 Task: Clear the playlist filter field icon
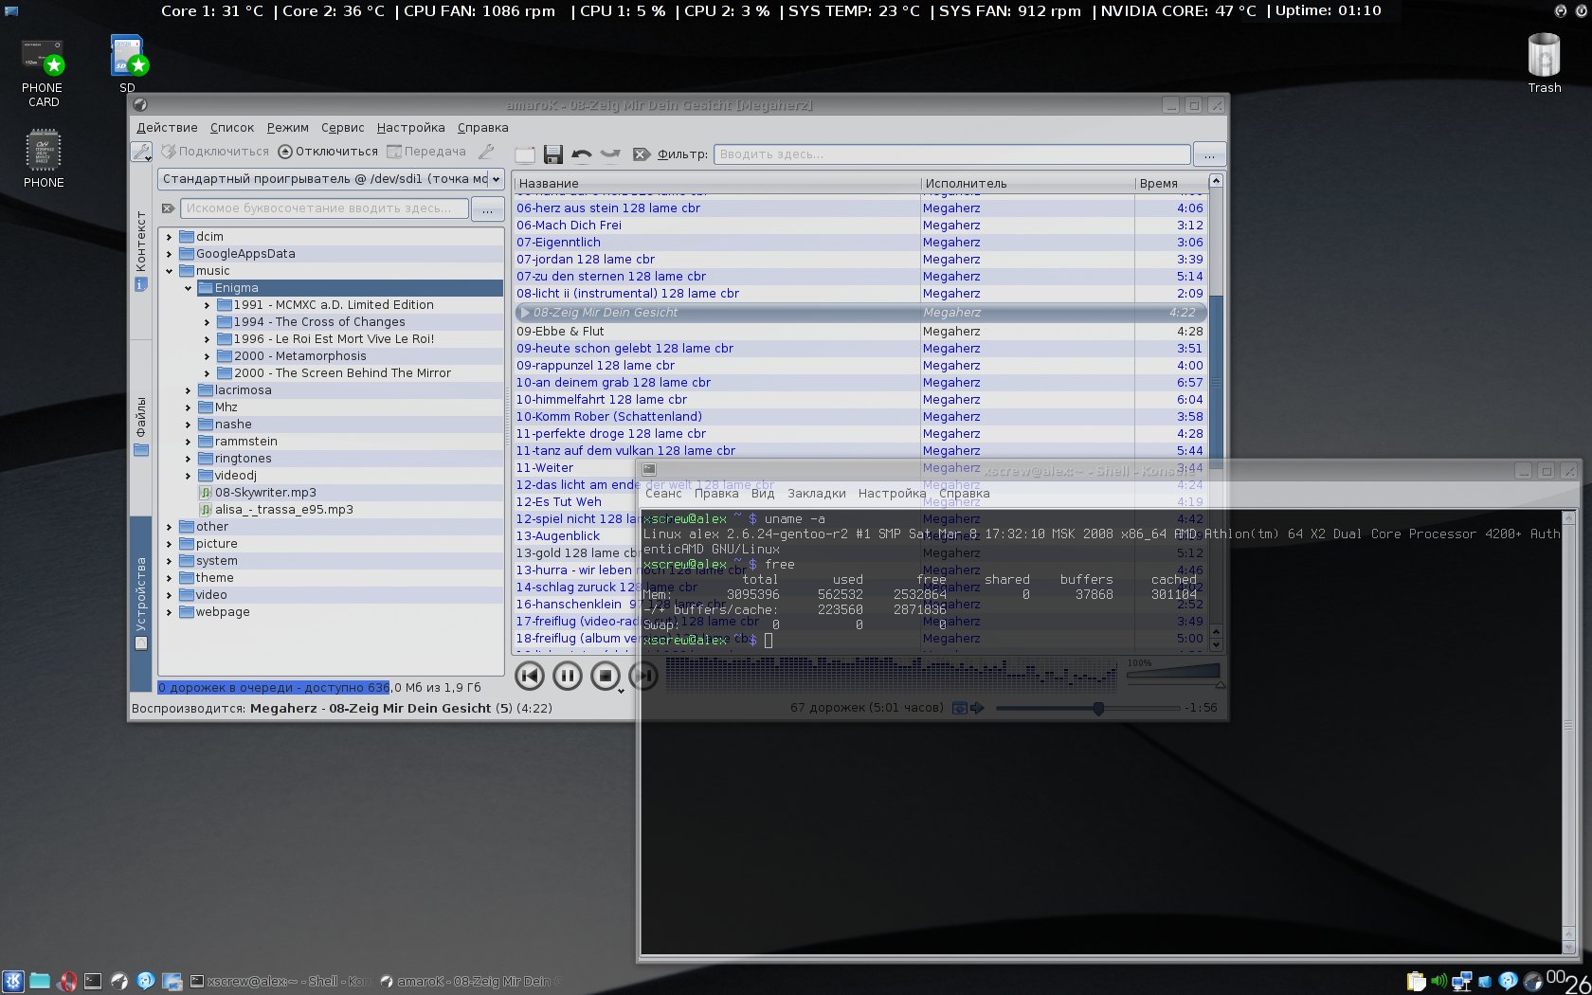[x=642, y=154]
